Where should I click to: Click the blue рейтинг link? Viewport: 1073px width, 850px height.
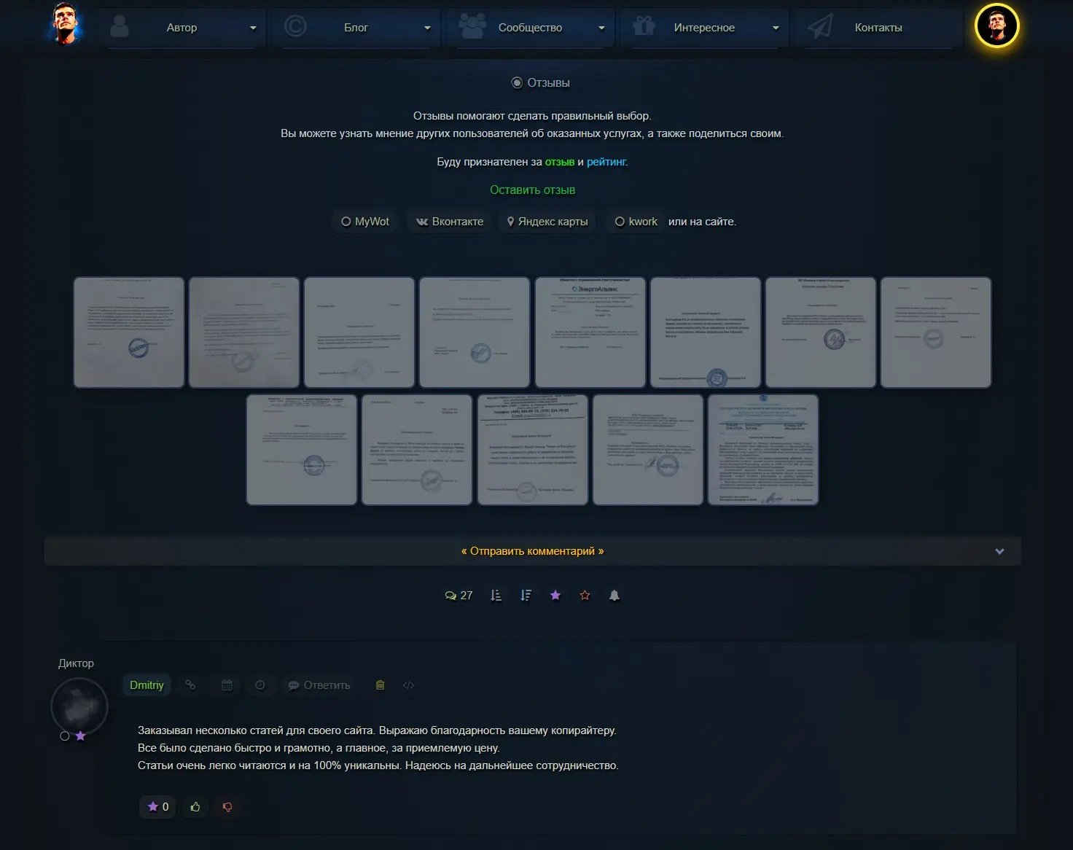click(606, 162)
